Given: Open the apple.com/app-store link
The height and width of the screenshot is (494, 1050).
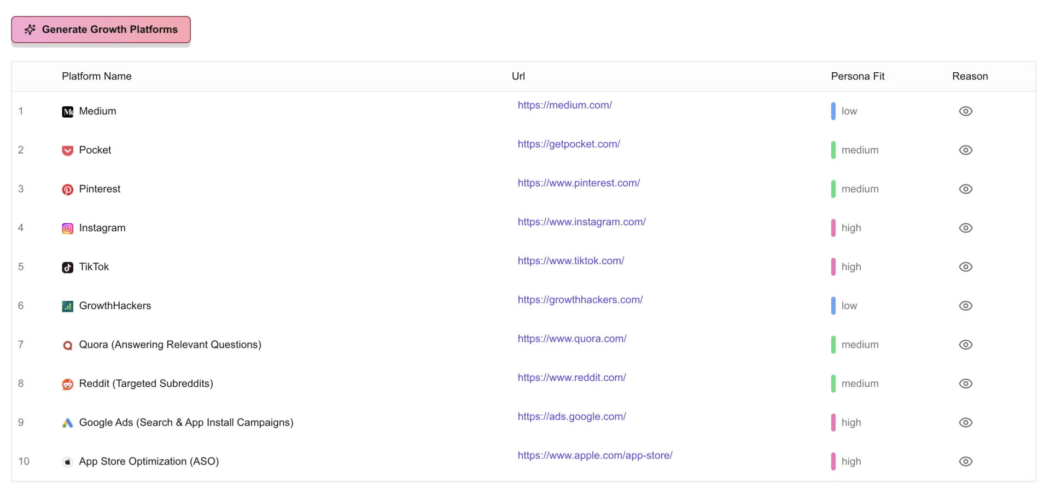Looking at the screenshot, I should (595, 455).
